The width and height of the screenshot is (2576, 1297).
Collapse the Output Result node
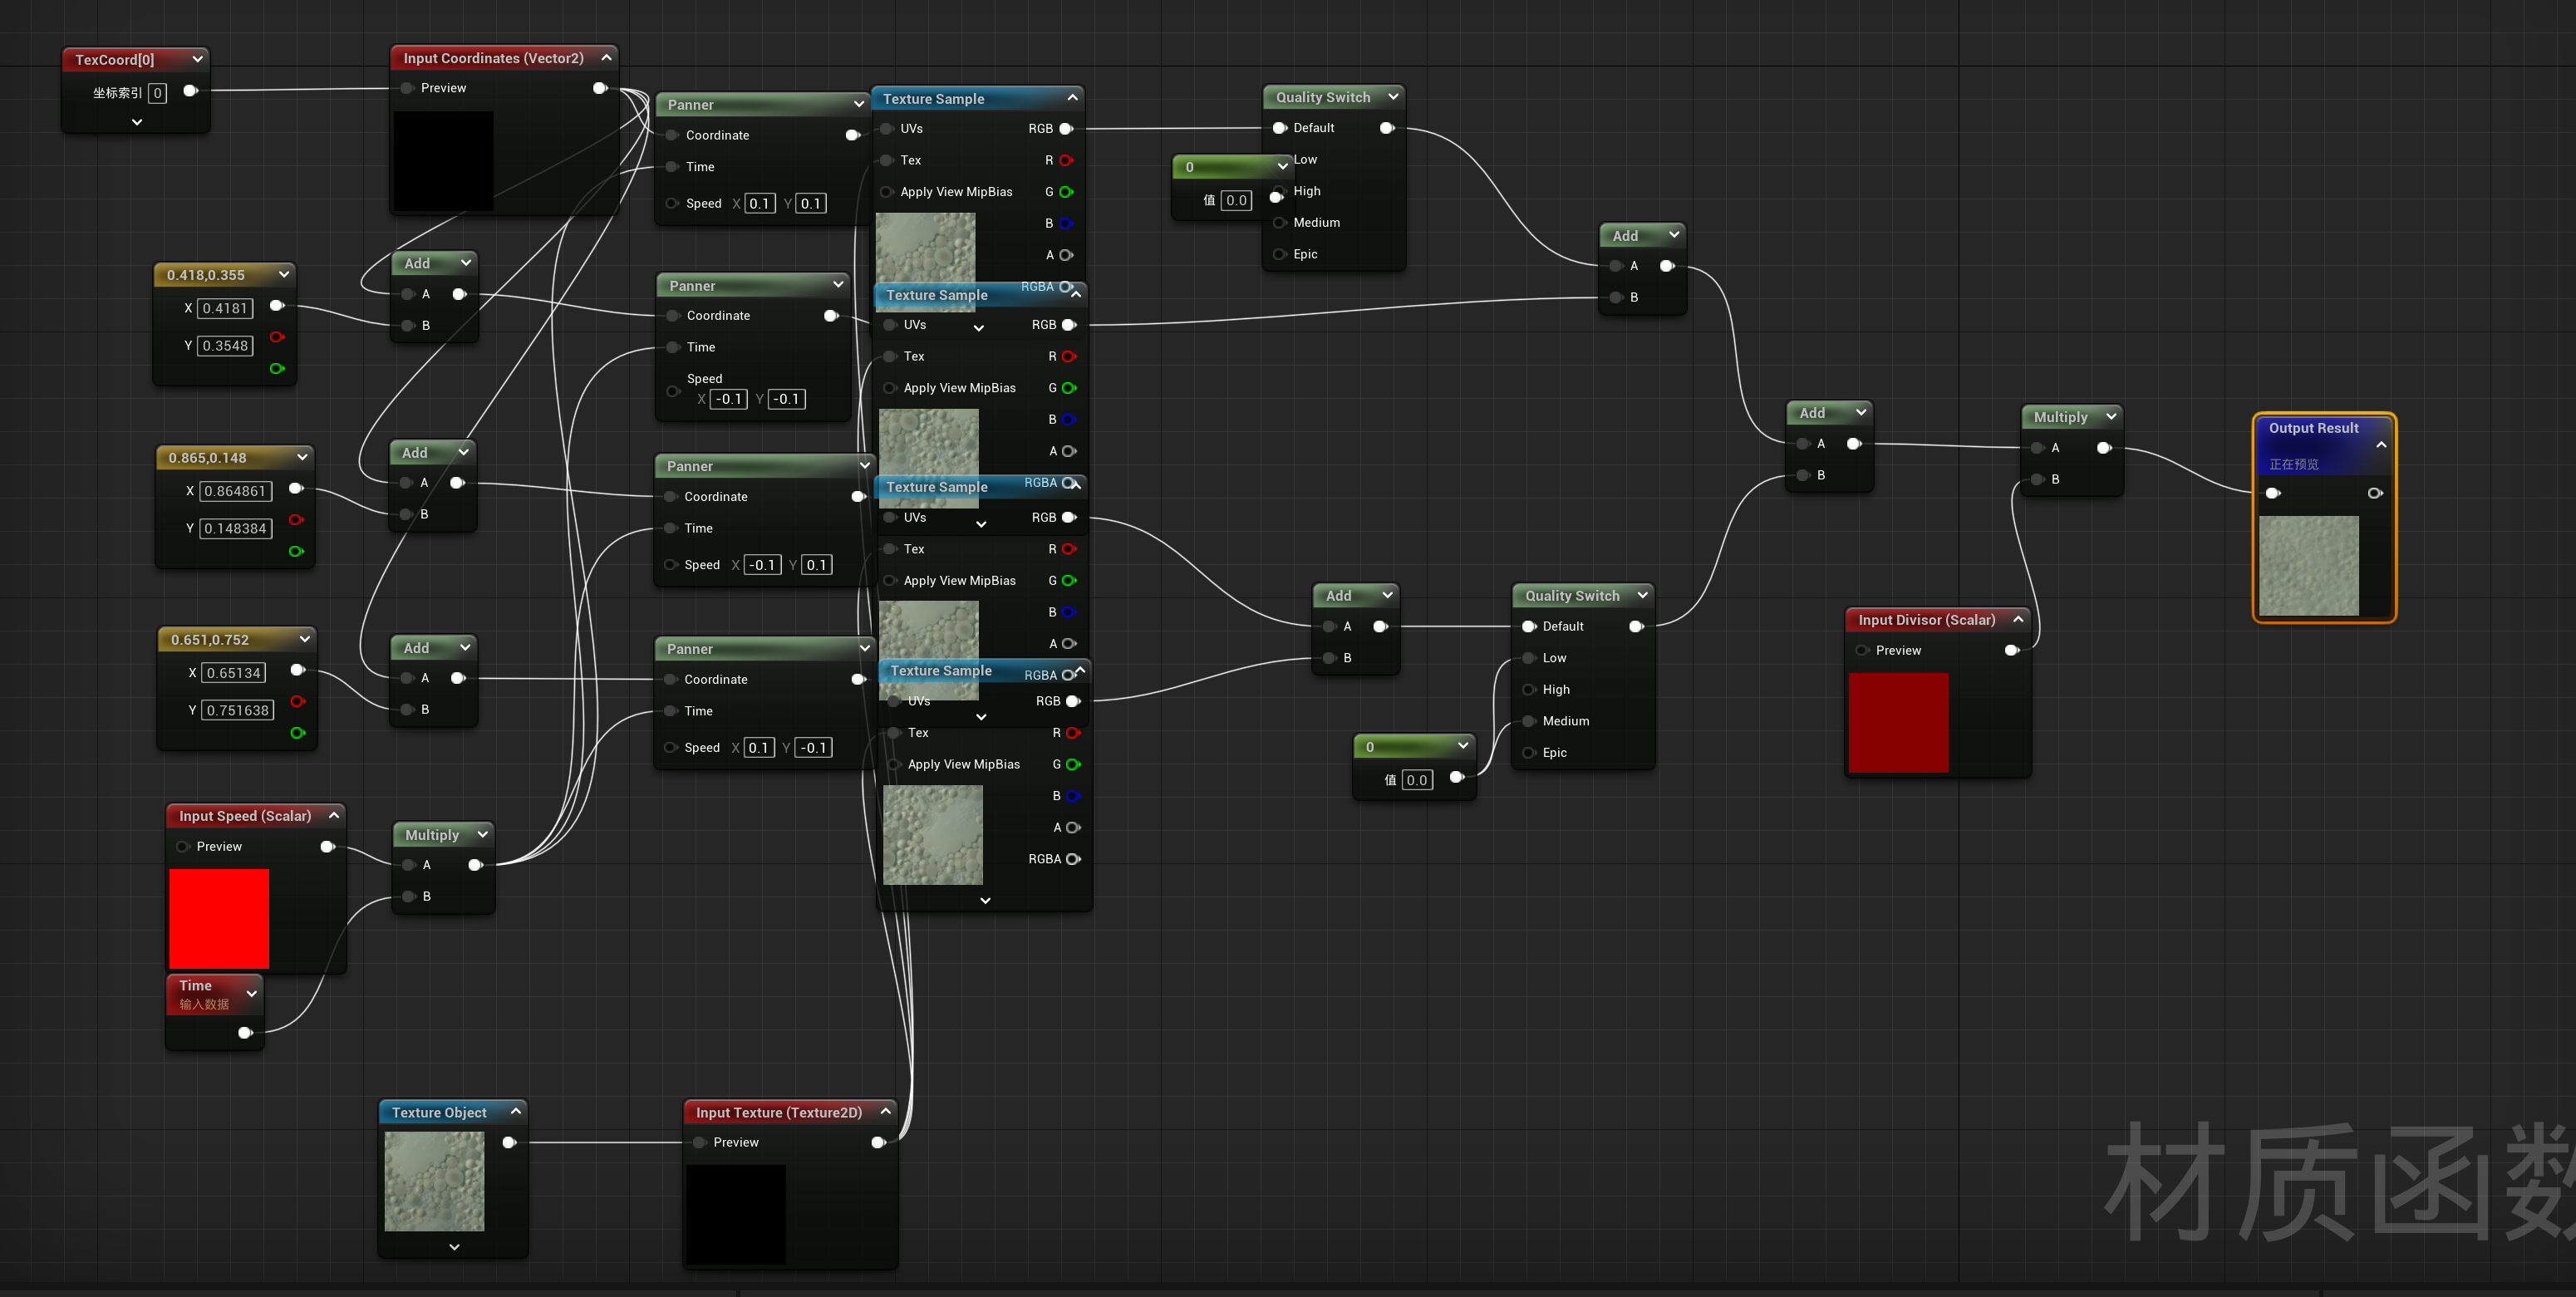pos(2381,445)
